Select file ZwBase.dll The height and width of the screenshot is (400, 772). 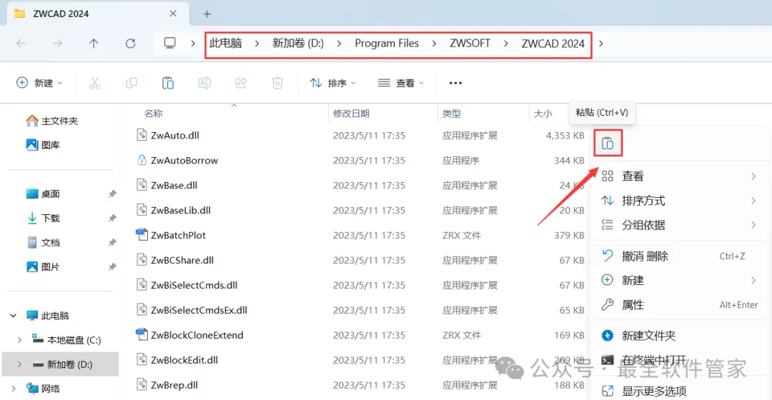tap(174, 185)
